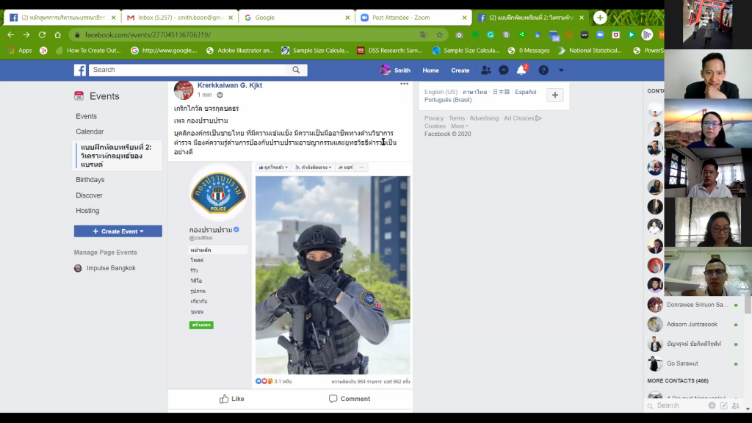Open the National Statistical bookmark
The image size is (752, 423).
coord(590,51)
